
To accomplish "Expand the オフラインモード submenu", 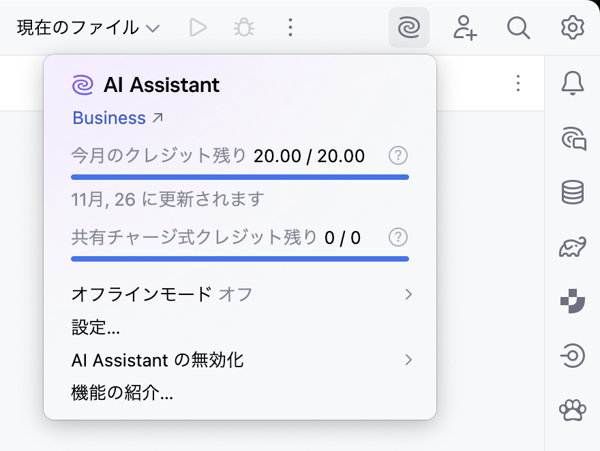I will [242, 294].
